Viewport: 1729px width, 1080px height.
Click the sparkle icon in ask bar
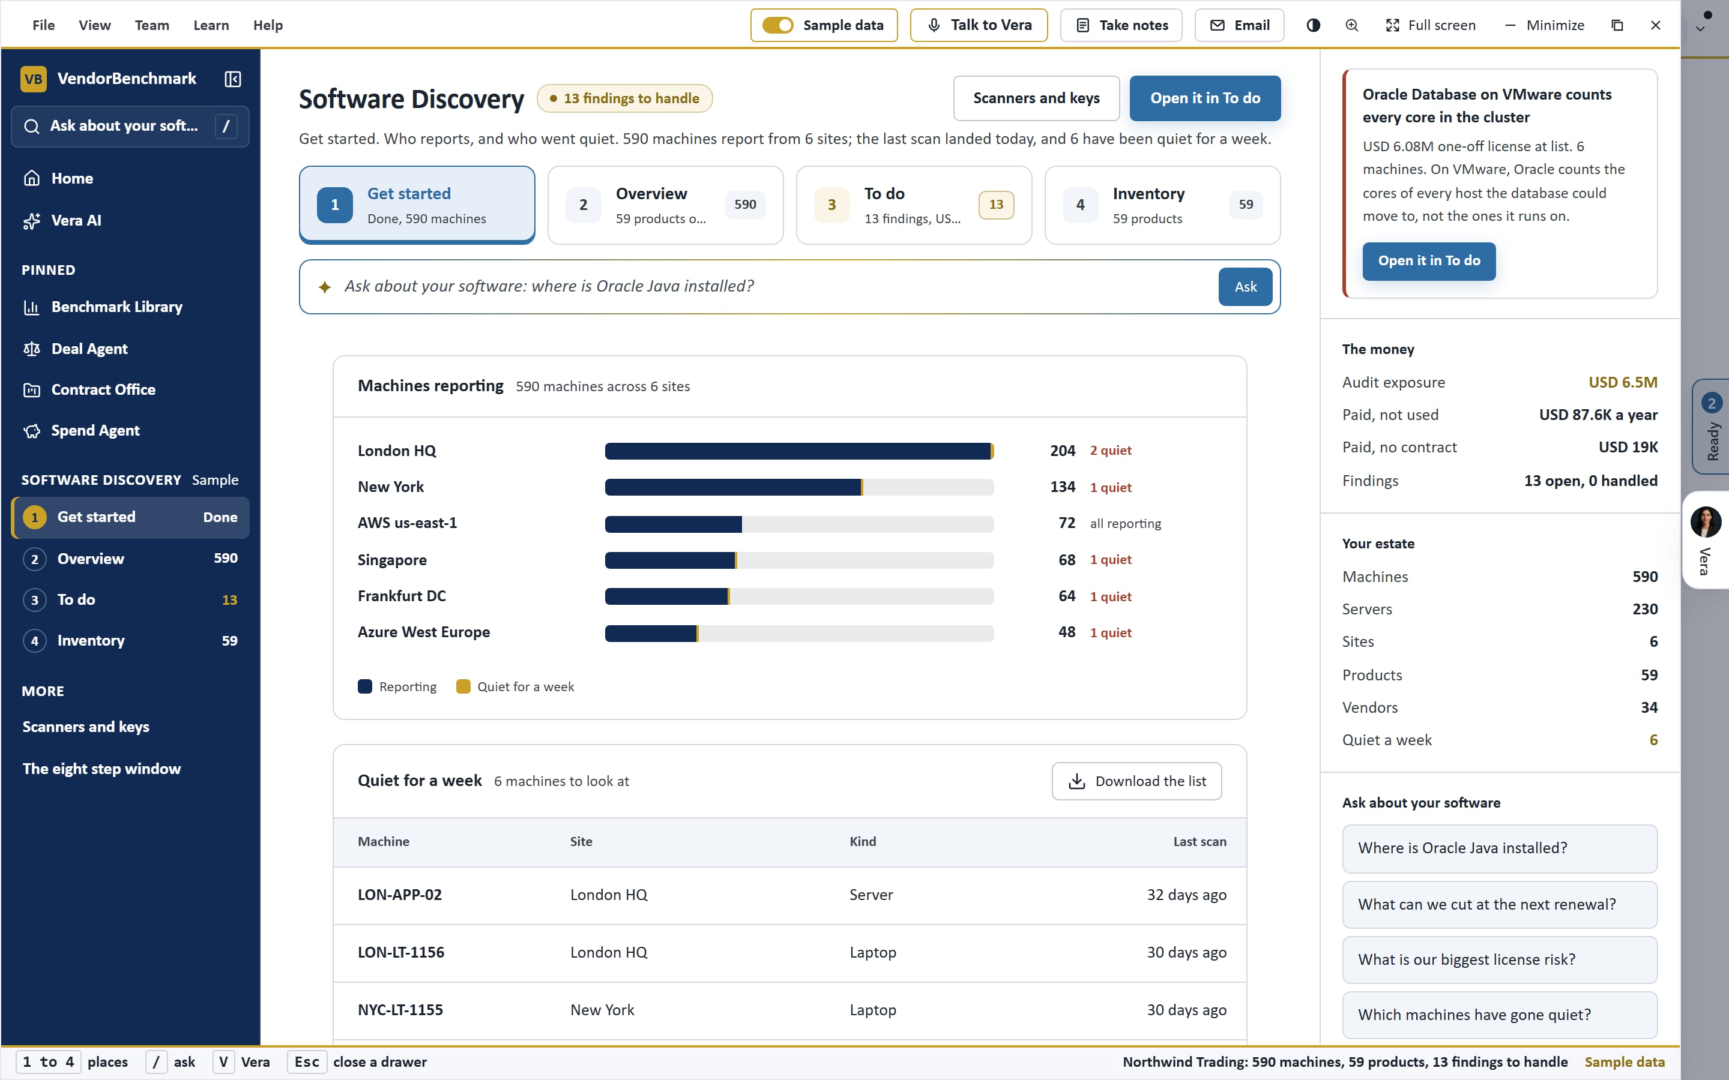click(325, 287)
